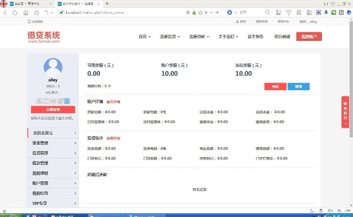Click the blue 提现 withdraw button
Image resolution: width=353 pixels, height=217 pixels.
point(298,86)
